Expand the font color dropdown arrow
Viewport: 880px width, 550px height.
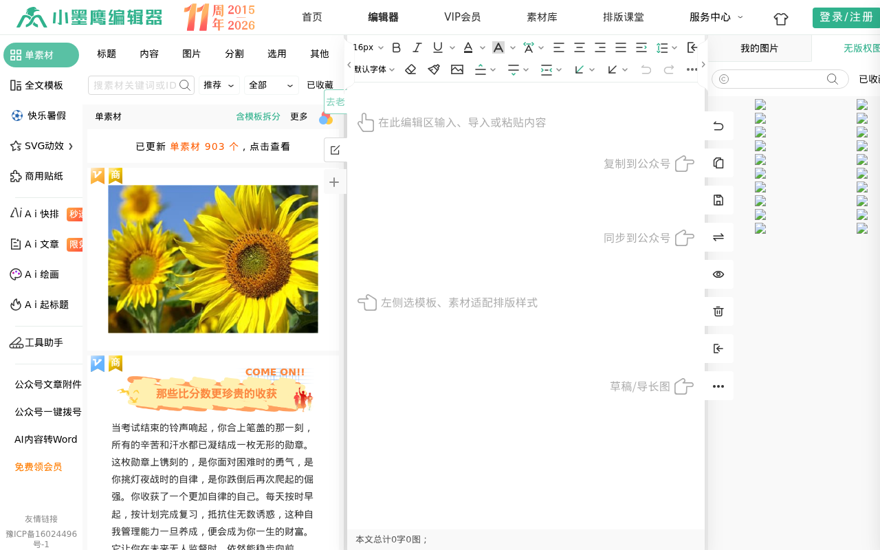(483, 47)
